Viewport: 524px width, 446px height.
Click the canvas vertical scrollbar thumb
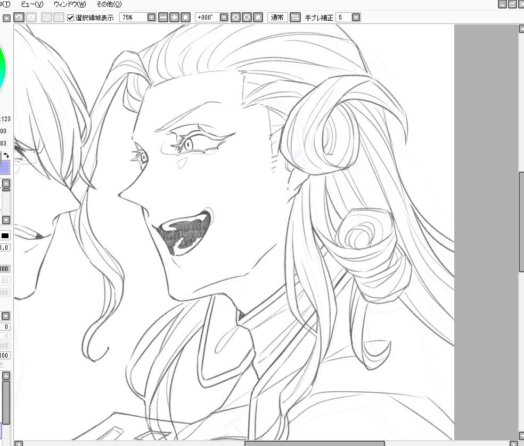pyautogui.click(x=521, y=222)
